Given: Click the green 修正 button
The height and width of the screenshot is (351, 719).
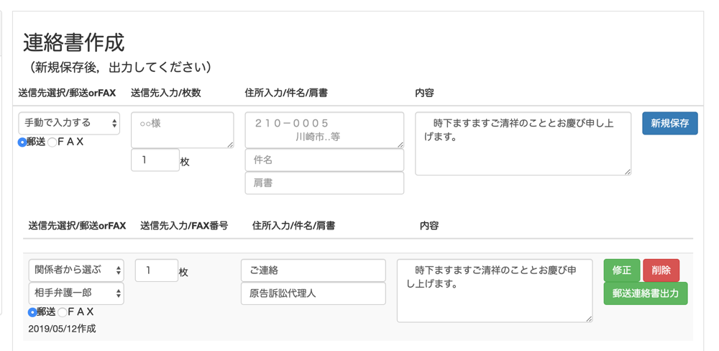Looking at the screenshot, I should click(621, 270).
